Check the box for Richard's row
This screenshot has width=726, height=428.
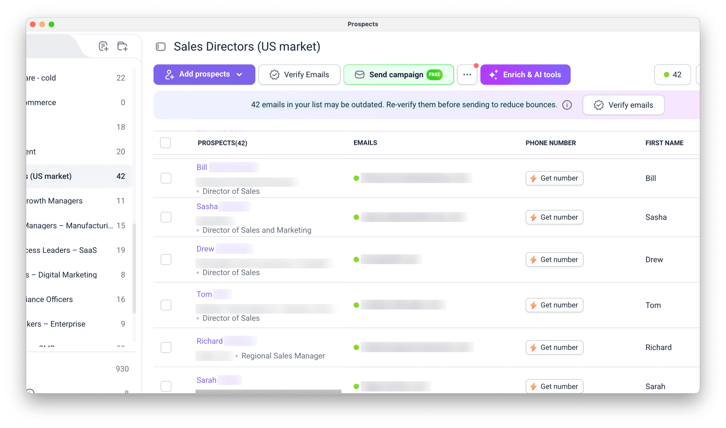[166, 347]
